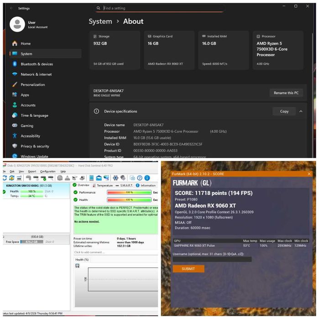Viewport: 319px width, 319px height.
Task: Switch to the S.M.A.R.T. tab
Action: click(124, 185)
